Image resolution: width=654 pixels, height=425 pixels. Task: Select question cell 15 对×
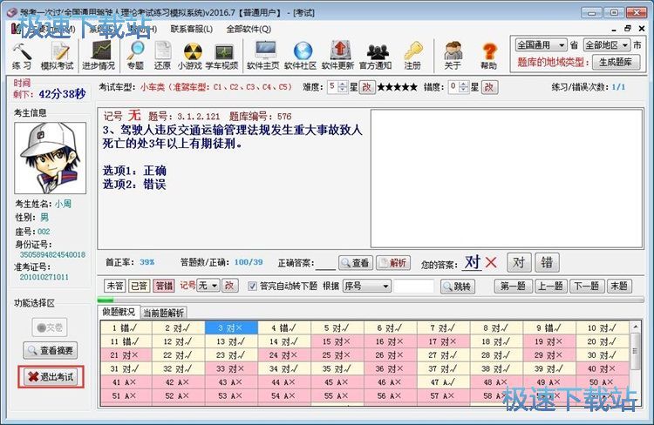pyautogui.click(x=337, y=341)
